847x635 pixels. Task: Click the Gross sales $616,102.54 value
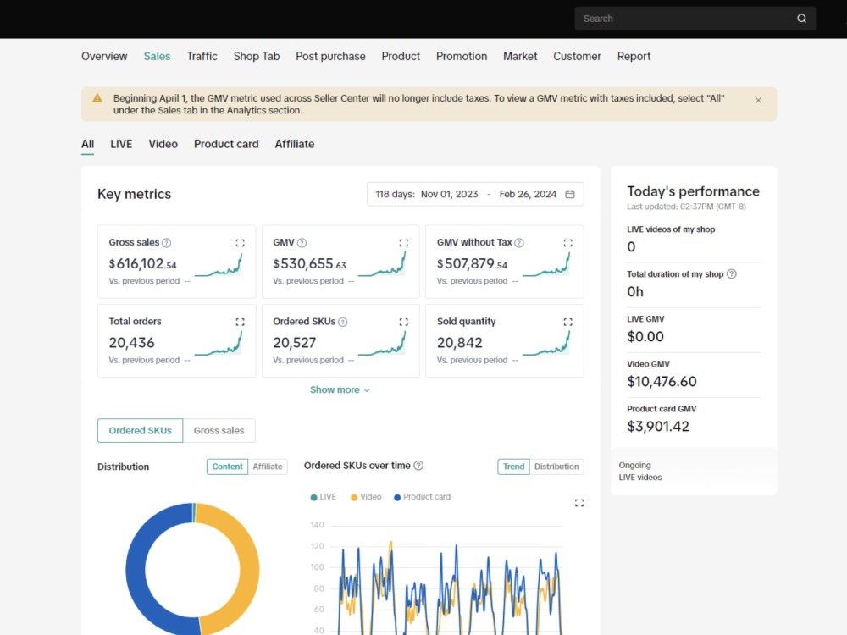point(142,264)
